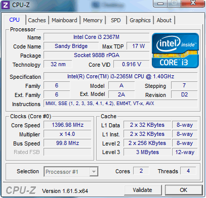Click the Level 2 associativity 8-way
Screen dimensions: 206x198
point(185,143)
